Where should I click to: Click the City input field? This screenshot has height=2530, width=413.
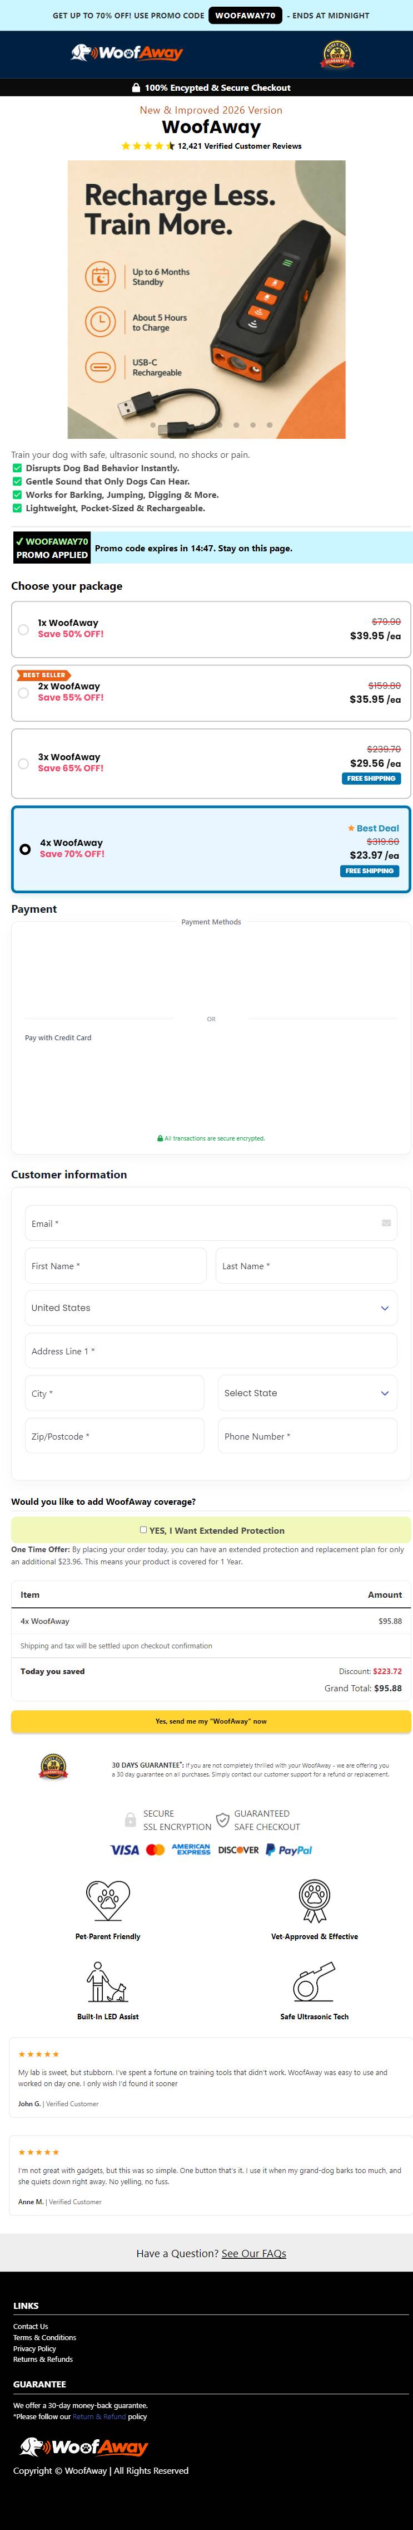pos(115,1393)
